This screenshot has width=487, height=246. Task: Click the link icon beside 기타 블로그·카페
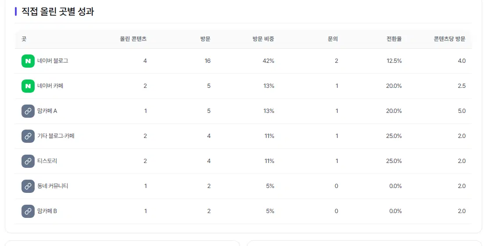tap(28, 136)
